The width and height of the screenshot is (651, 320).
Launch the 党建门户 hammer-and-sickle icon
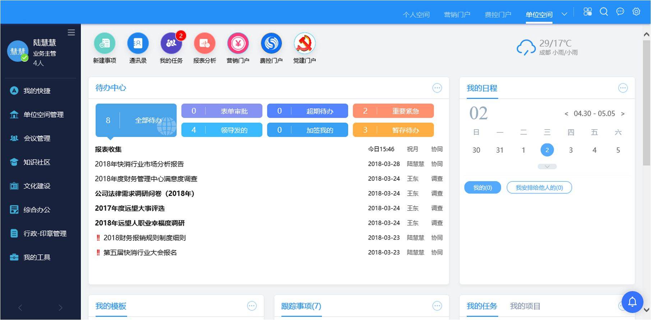click(305, 43)
